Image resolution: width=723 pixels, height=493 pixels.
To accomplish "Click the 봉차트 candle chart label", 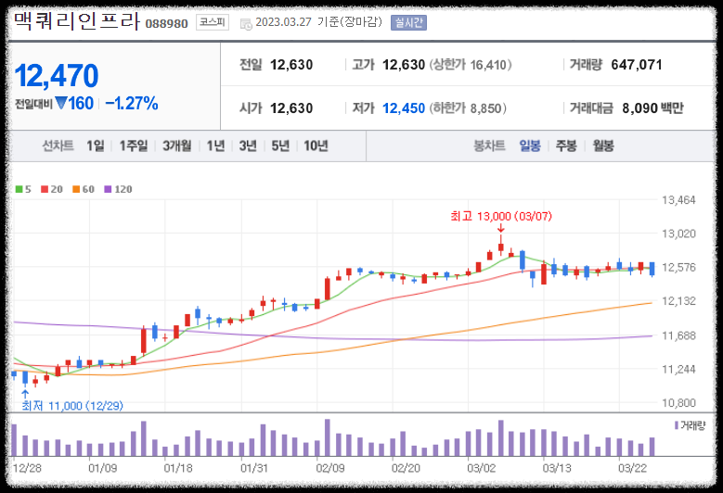I will tap(490, 145).
